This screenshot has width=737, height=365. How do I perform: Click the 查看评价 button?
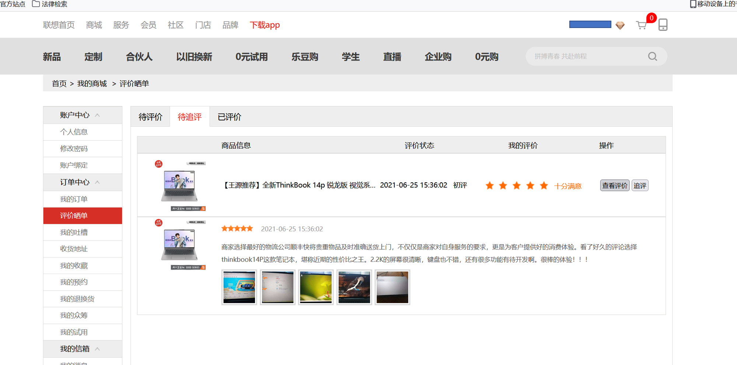click(615, 186)
